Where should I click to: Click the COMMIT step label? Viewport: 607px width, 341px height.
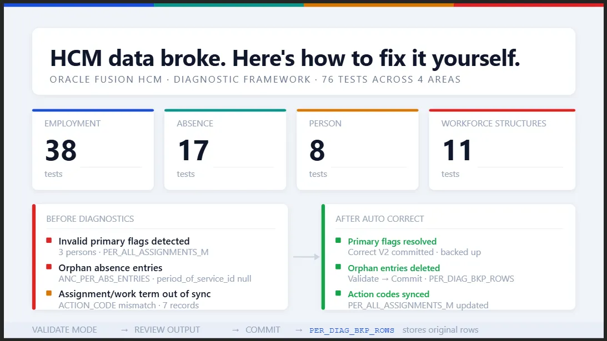coord(263,330)
